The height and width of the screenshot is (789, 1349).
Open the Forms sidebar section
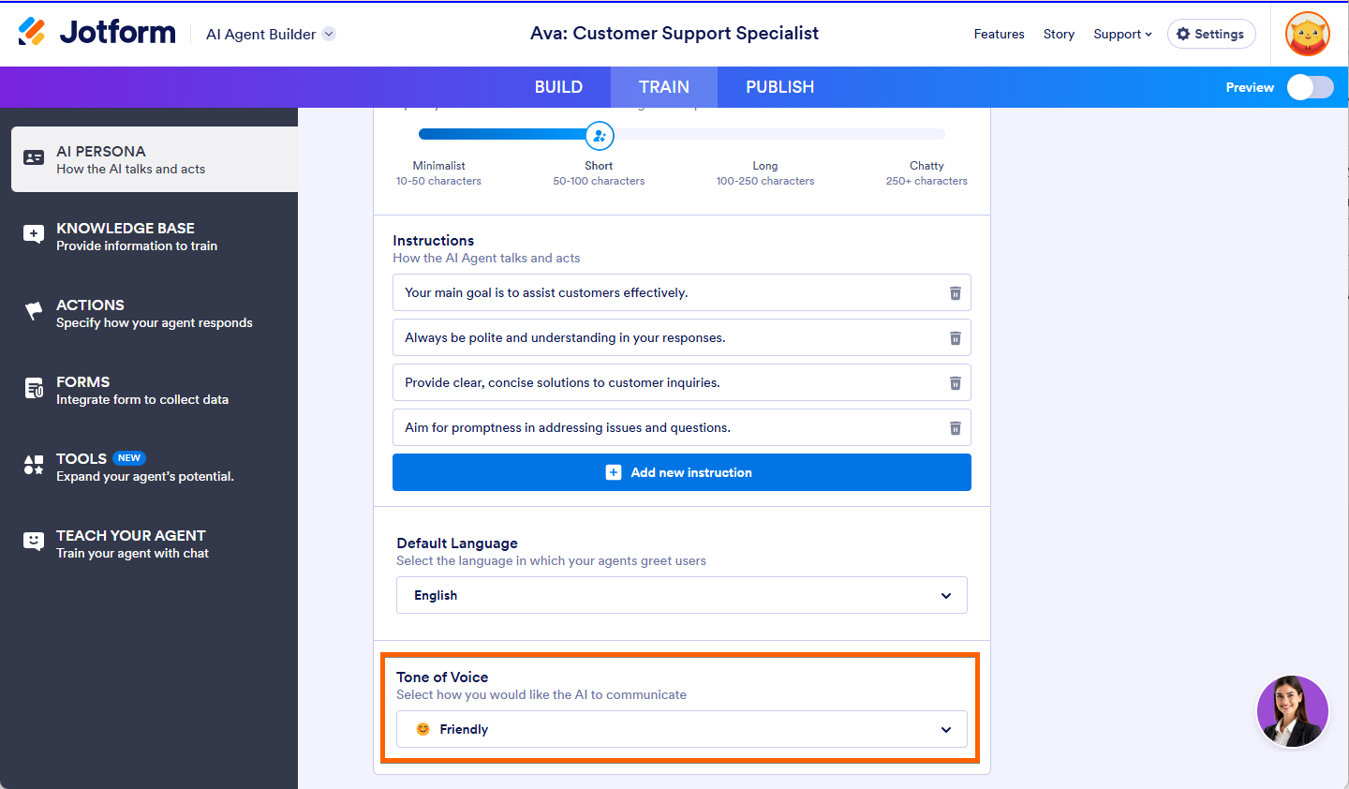coord(136,390)
